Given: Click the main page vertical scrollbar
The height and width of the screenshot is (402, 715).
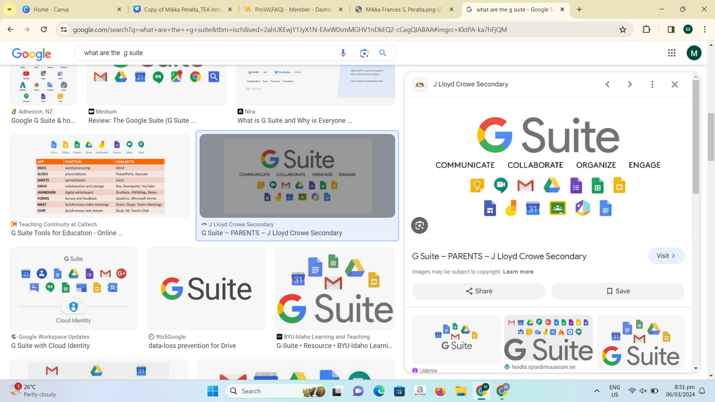Looking at the screenshot, I should click(711, 136).
